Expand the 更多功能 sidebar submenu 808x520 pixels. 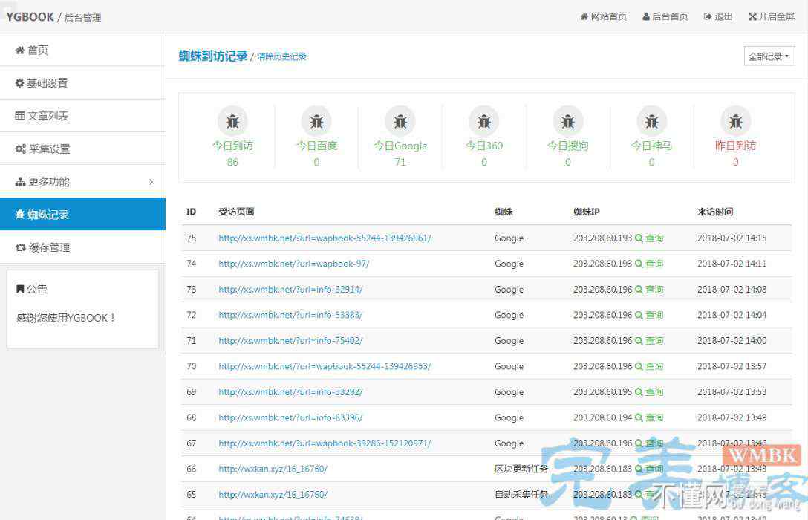pyautogui.click(x=82, y=182)
